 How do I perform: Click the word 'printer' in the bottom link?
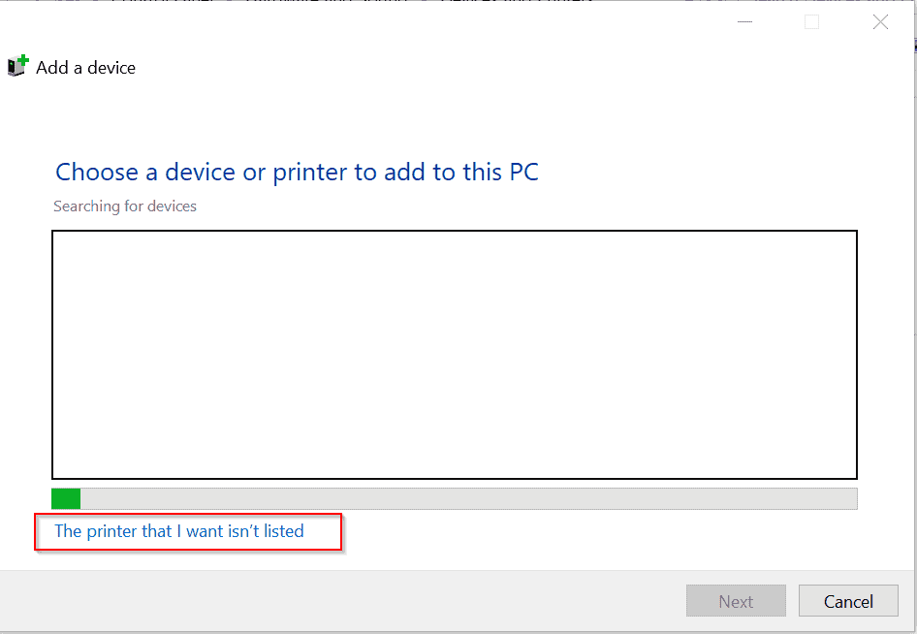(112, 531)
